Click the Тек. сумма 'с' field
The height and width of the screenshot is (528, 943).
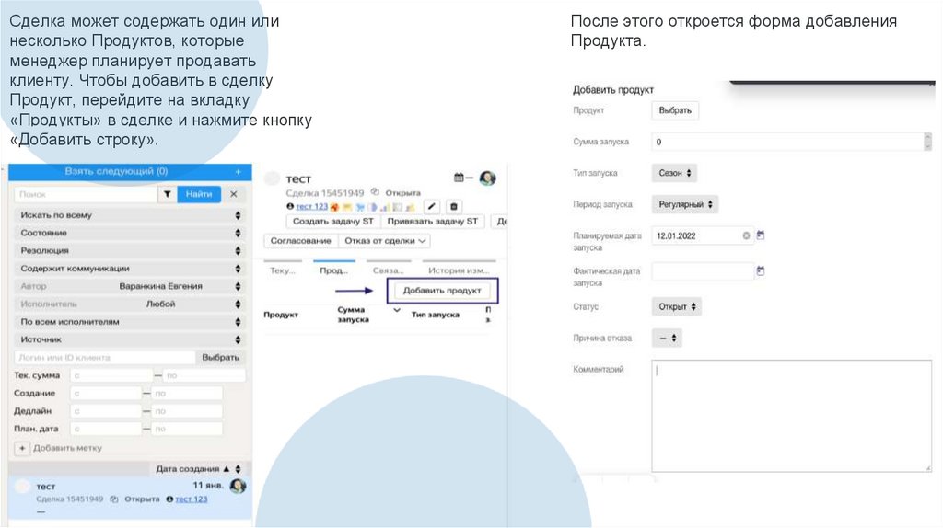(111, 375)
